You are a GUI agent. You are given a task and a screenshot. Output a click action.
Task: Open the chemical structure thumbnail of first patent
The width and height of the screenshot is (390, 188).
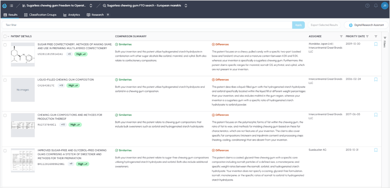coord(23,54)
